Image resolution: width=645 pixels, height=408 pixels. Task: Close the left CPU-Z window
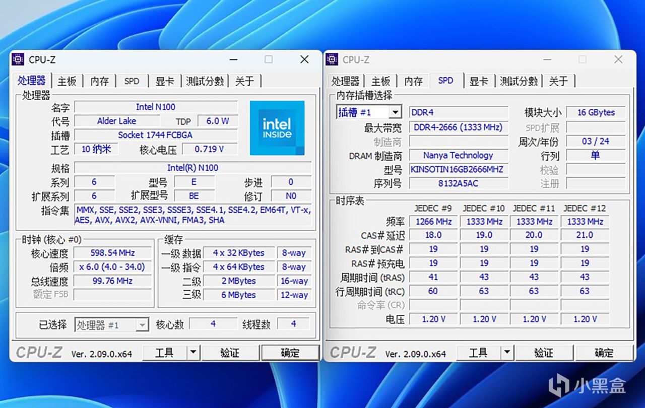click(304, 59)
